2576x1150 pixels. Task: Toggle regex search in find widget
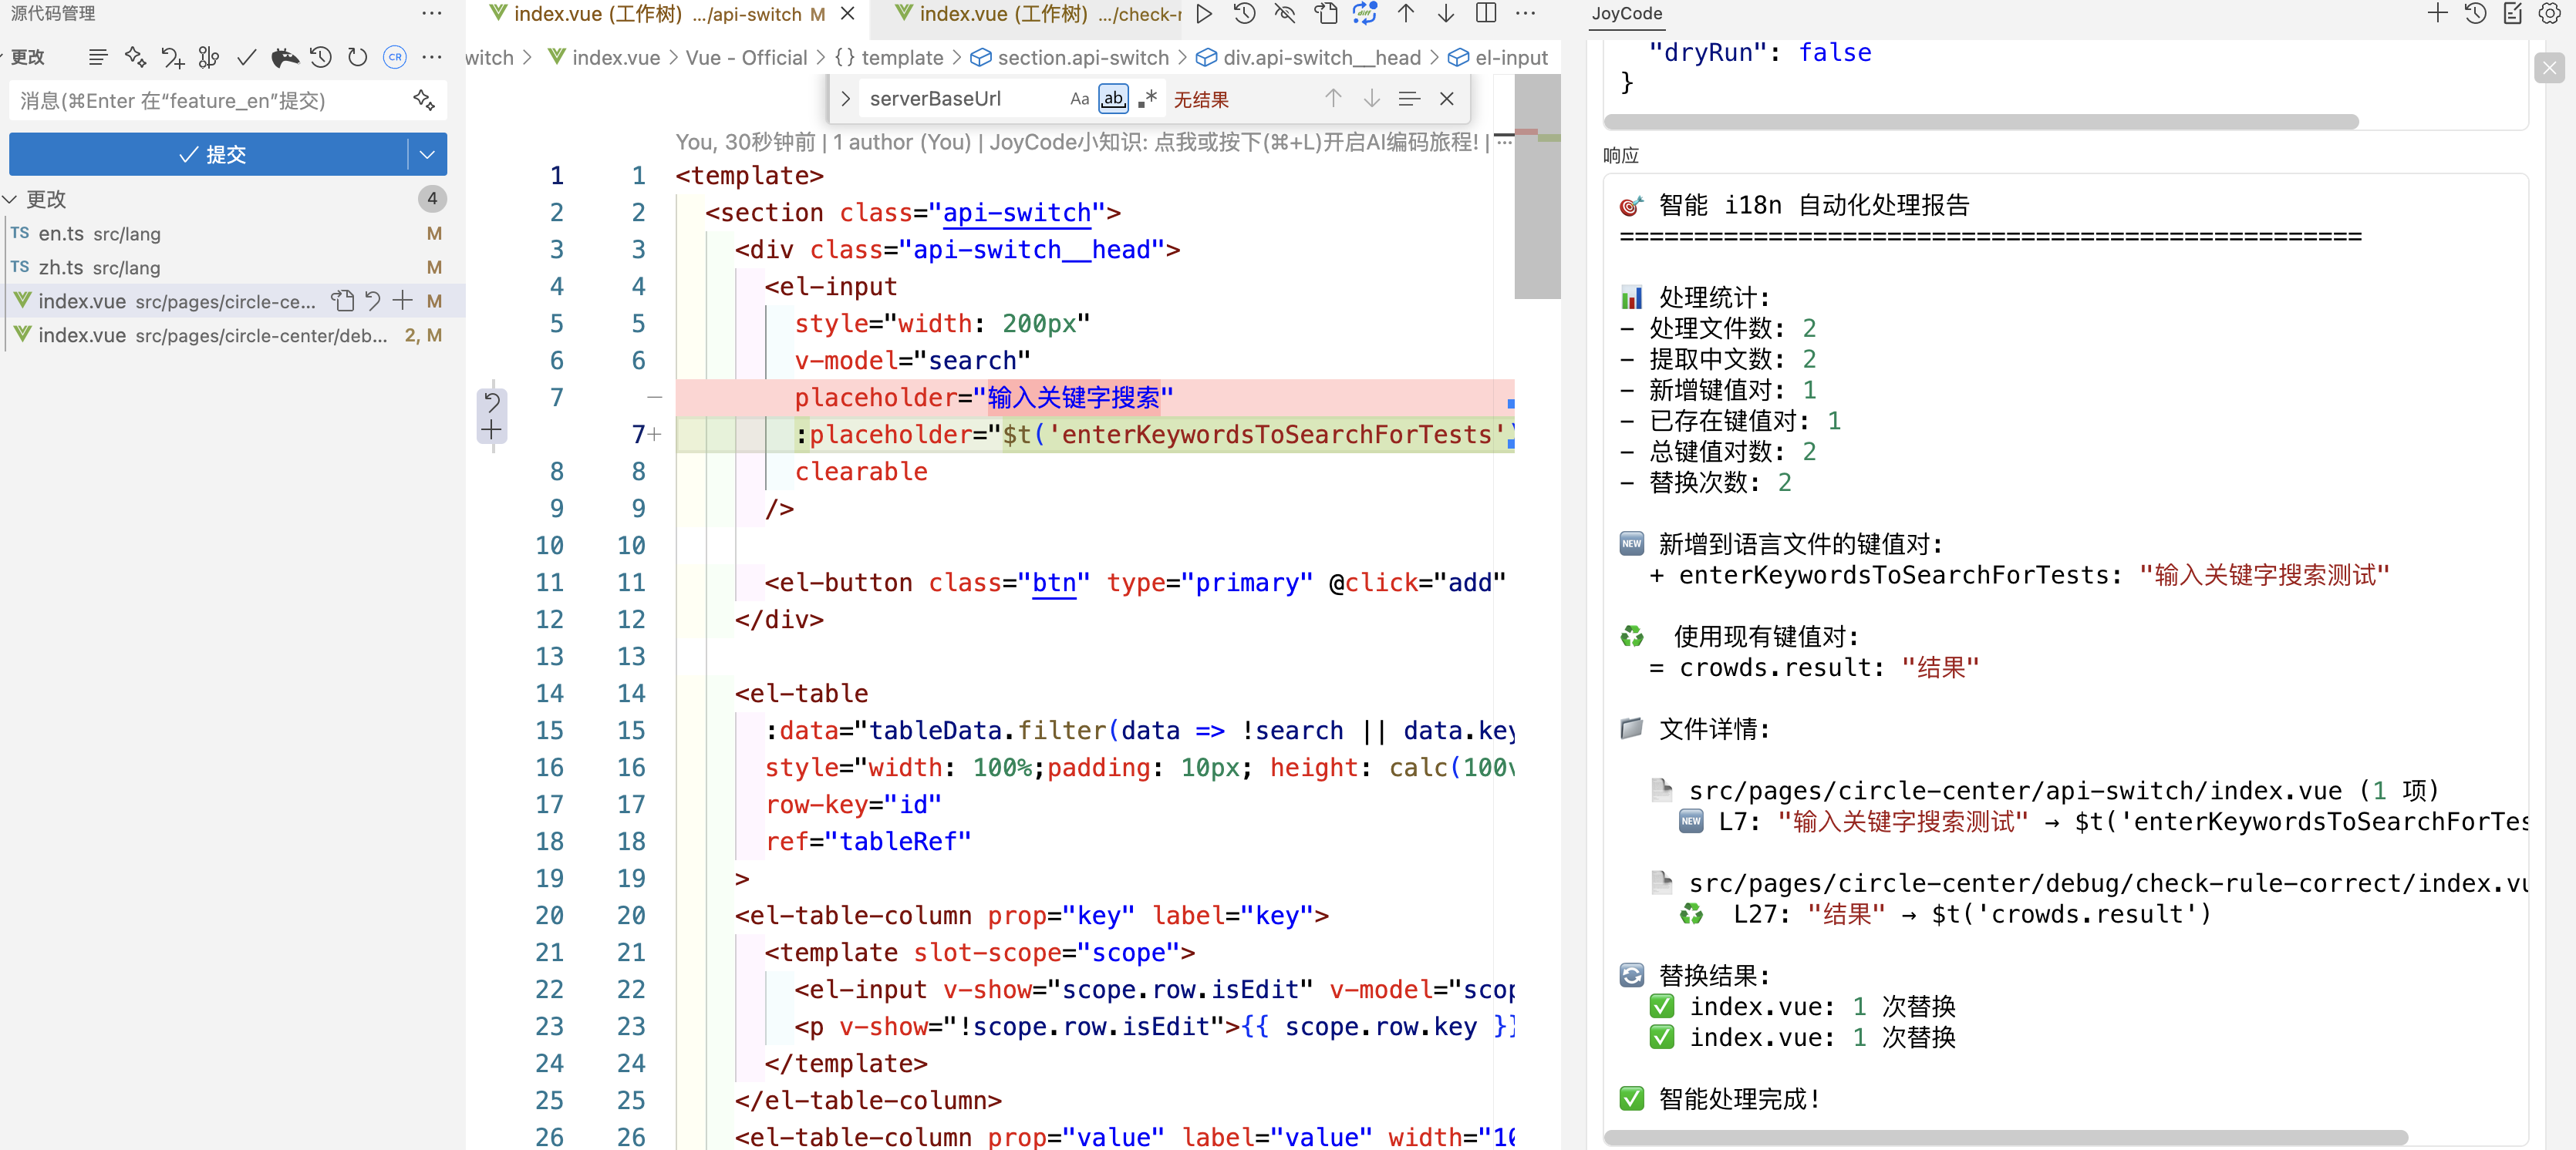click(x=1147, y=98)
